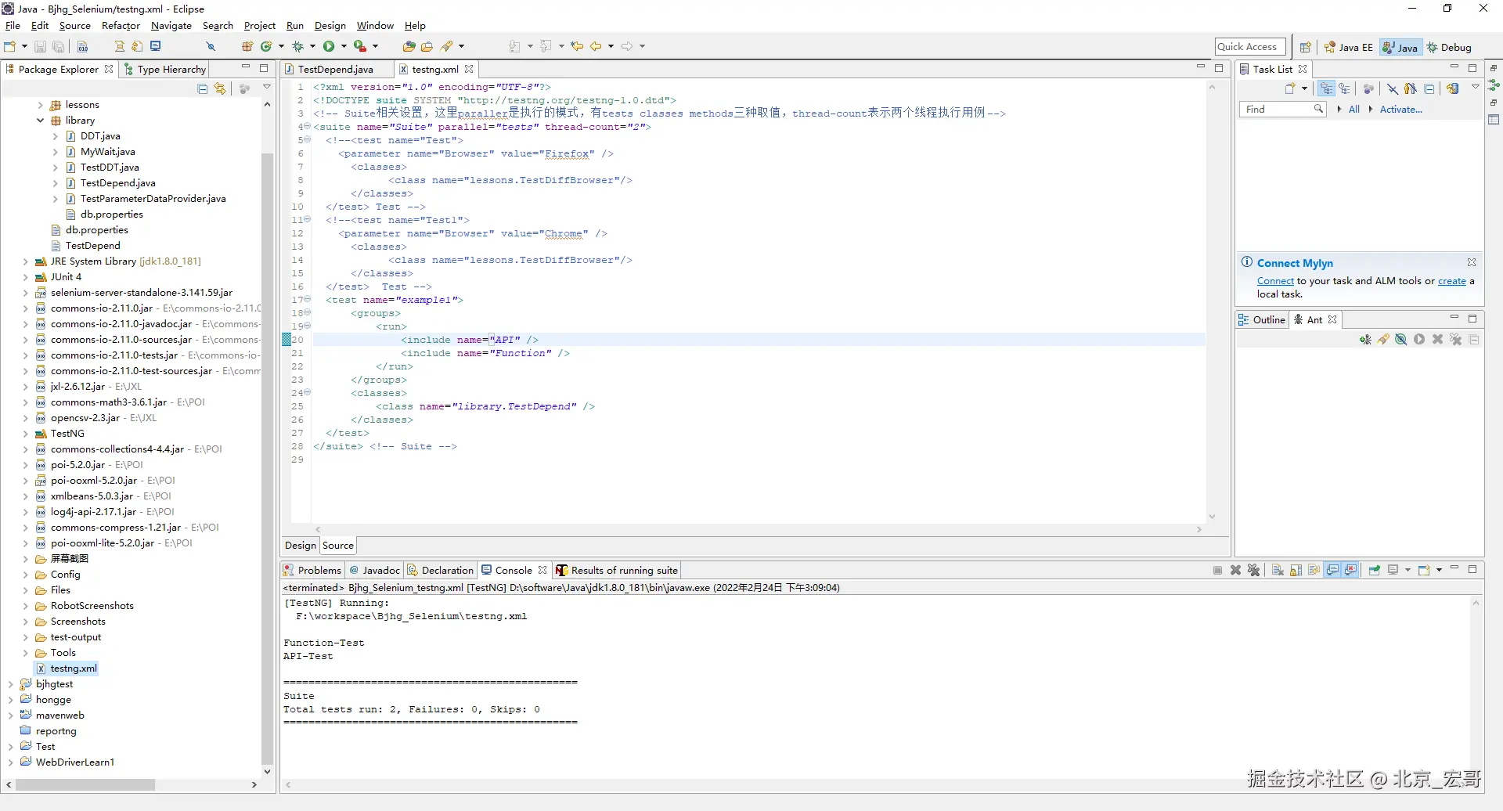Switch to Type Hierarchy tab
Image resolution: width=1503 pixels, height=811 pixels.
coord(165,70)
